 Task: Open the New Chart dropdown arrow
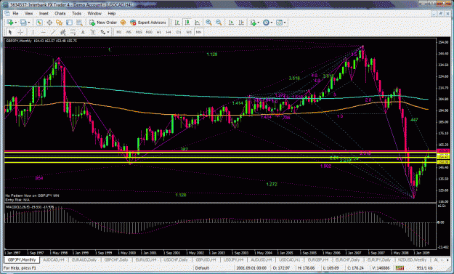(15, 23)
